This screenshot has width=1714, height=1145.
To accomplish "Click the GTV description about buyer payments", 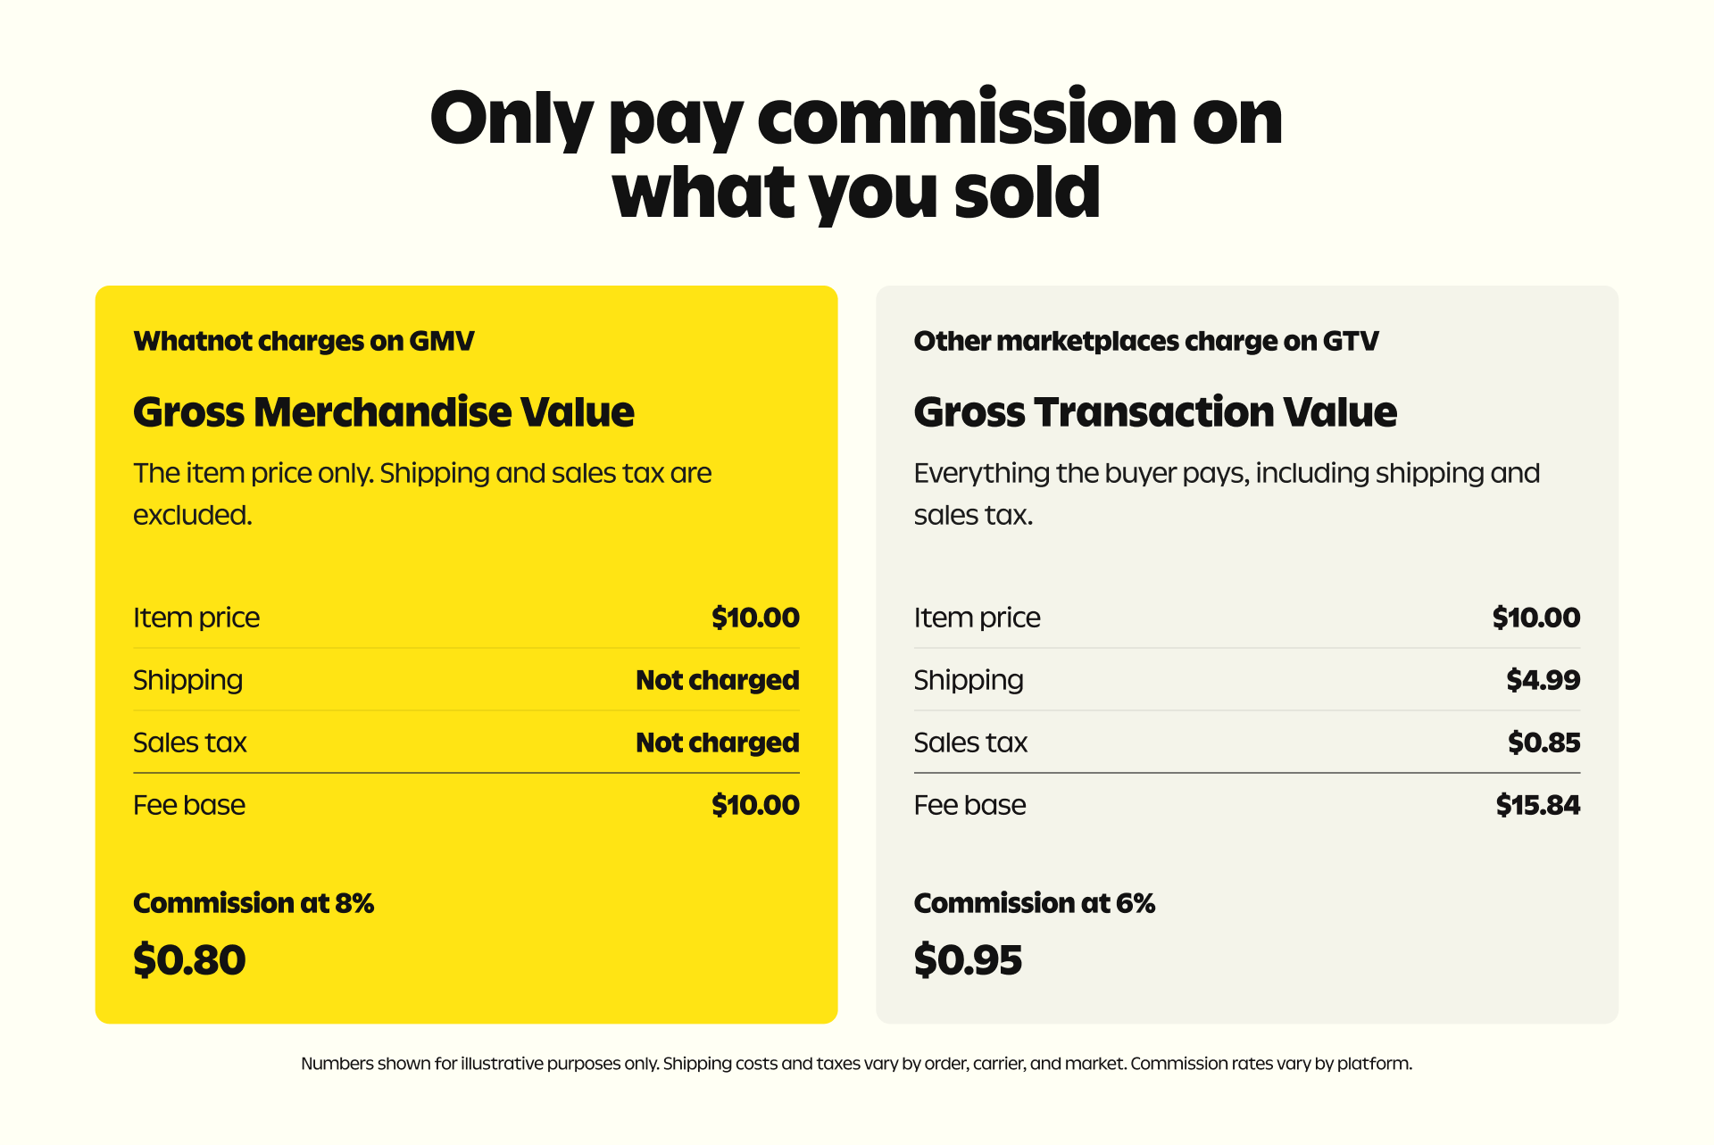I will click(1227, 494).
